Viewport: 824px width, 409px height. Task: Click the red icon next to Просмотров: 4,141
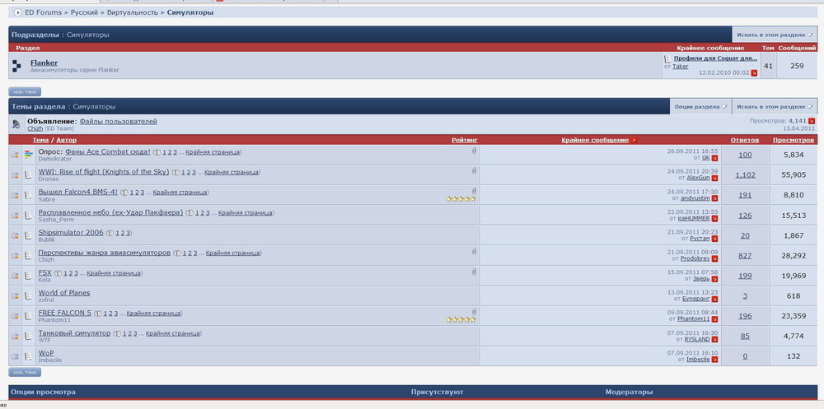812,121
